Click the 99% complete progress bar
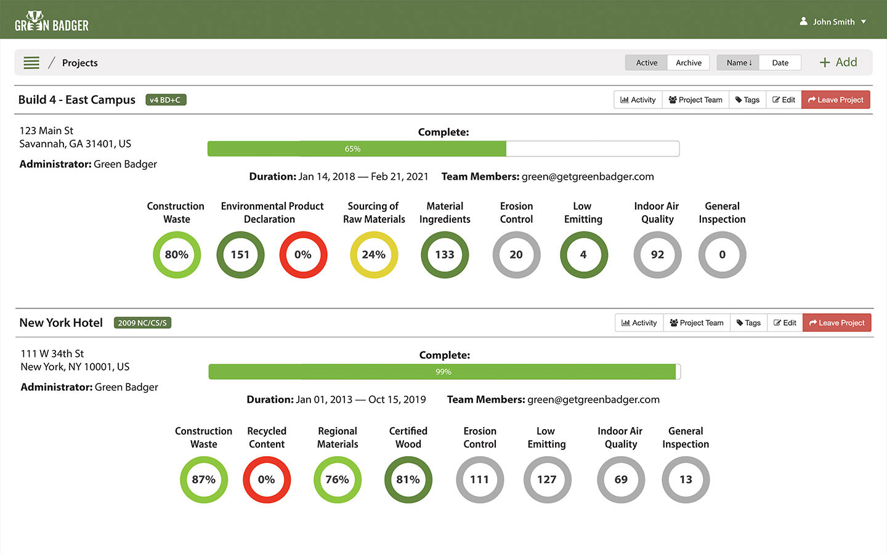The width and height of the screenshot is (887, 554). click(x=444, y=371)
